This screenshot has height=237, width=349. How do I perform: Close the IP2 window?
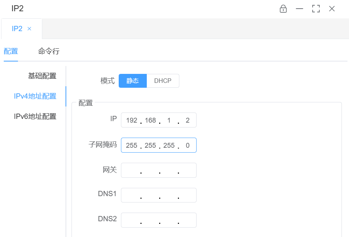[332, 9]
